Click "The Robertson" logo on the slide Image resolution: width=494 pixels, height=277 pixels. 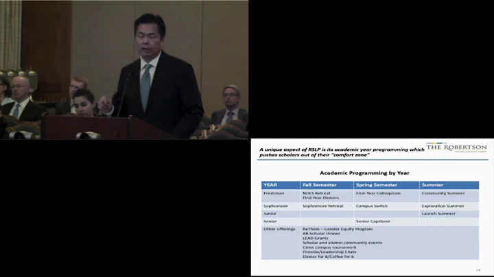pos(456,147)
